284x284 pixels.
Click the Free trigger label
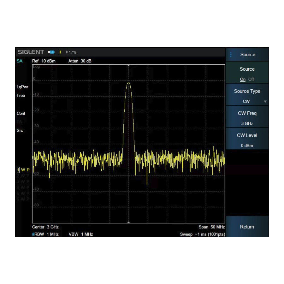click(21, 95)
